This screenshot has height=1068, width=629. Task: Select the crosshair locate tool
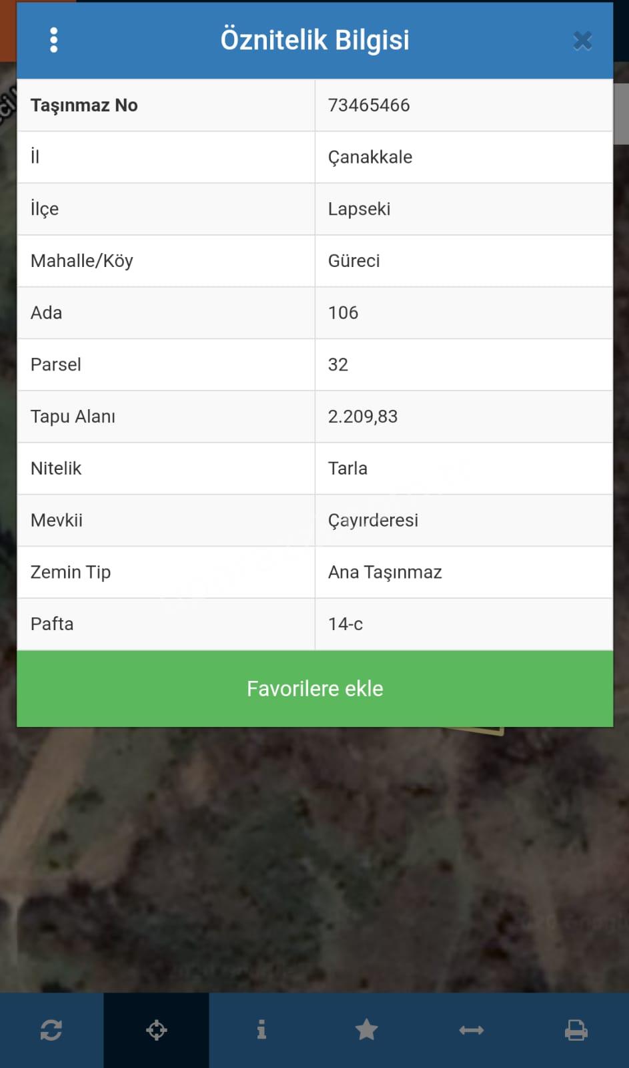[156, 1030]
